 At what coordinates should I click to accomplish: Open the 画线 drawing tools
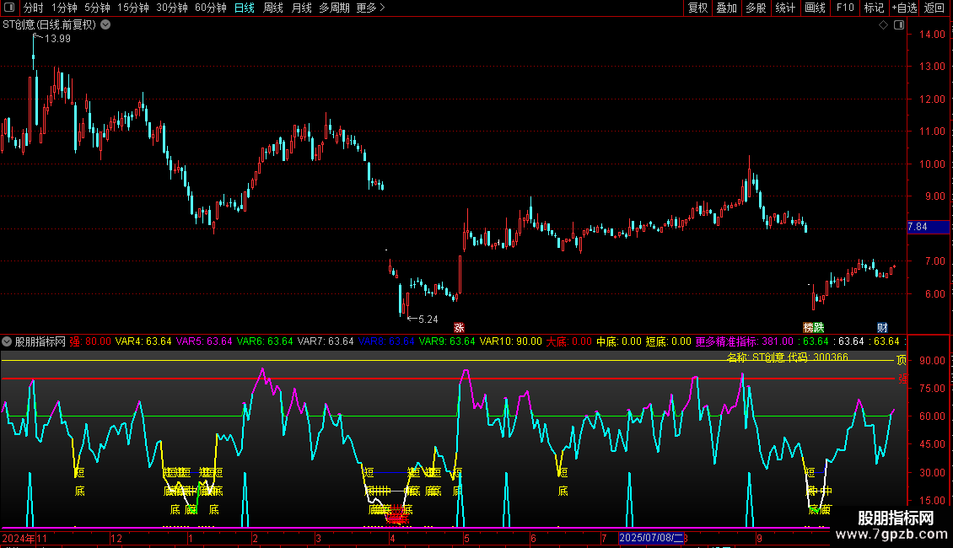[815, 8]
